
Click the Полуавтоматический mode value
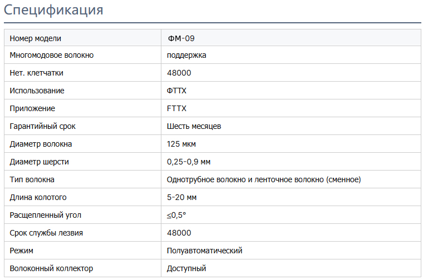pos(204,251)
